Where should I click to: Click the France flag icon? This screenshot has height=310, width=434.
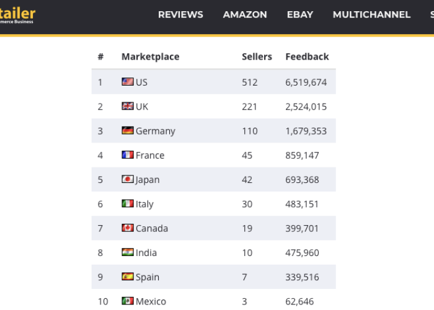pyautogui.click(x=128, y=155)
